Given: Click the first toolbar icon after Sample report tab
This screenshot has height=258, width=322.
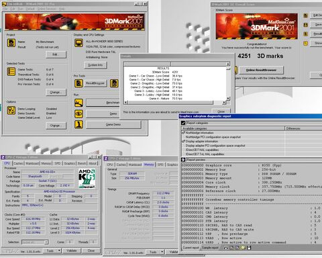Looking at the screenshot, I should coord(226,248).
